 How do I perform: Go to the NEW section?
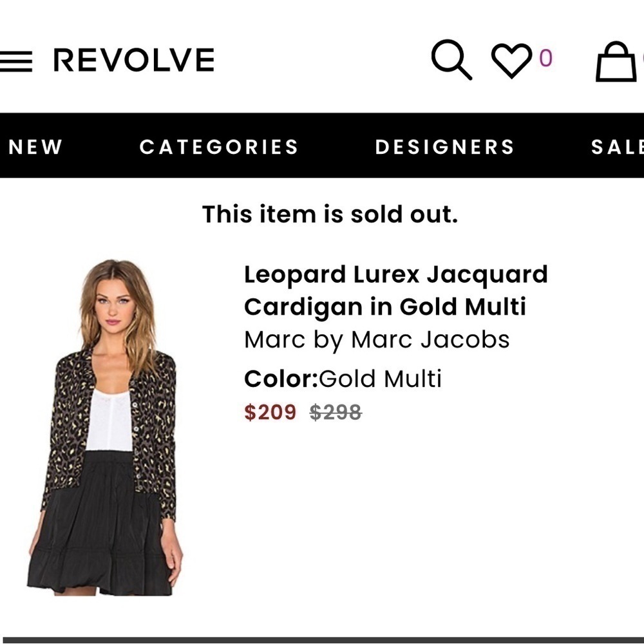coord(35,147)
